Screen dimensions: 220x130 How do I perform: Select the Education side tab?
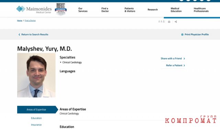pyautogui.click(x=36, y=118)
